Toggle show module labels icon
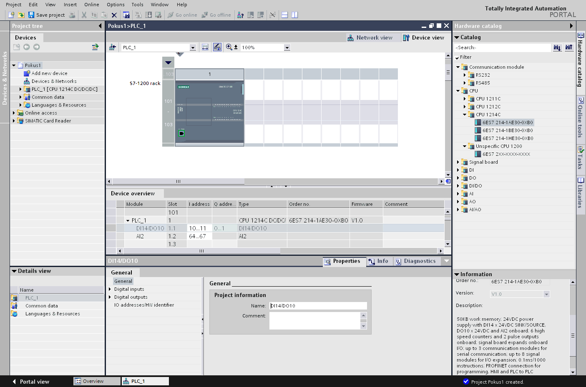The height and width of the screenshot is (387, 586). [217, 47]
